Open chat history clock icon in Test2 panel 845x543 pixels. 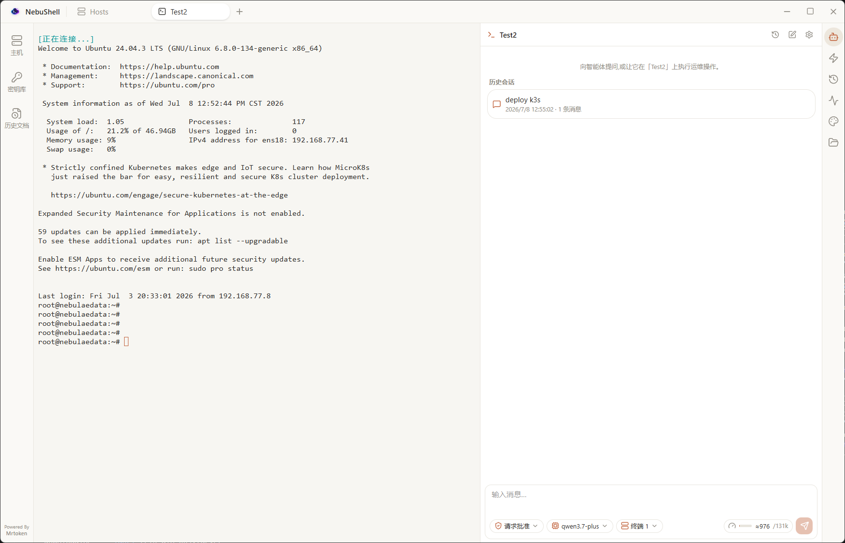tap(775, 35)
